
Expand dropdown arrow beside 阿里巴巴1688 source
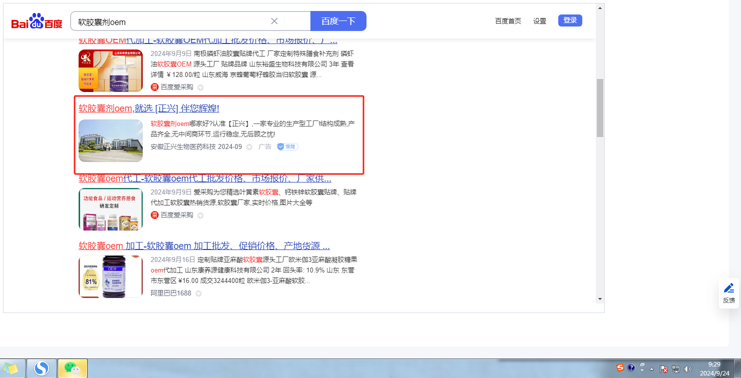pyautogui.click(x=198, y=293)
